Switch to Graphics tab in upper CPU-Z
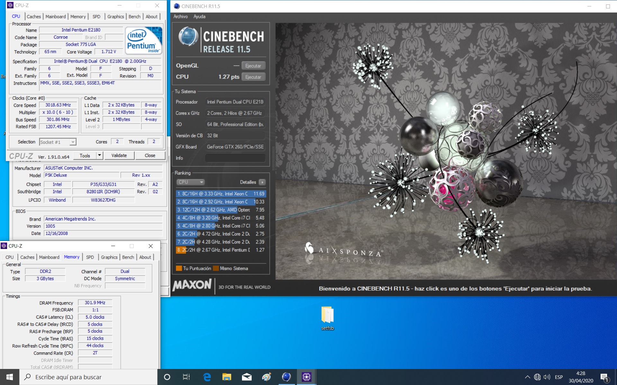Viewport: 617px width, 385px height. pyautogui.click(x=116, y=16)
